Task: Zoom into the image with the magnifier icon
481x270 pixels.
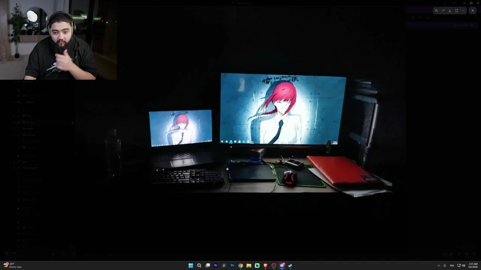Action: click(436, 10)
